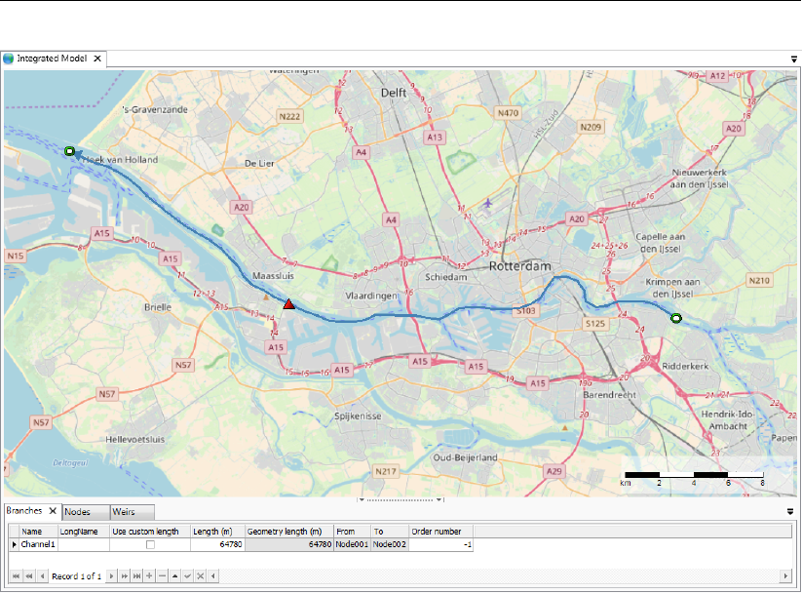Sort by From column header

click(353, 532)
